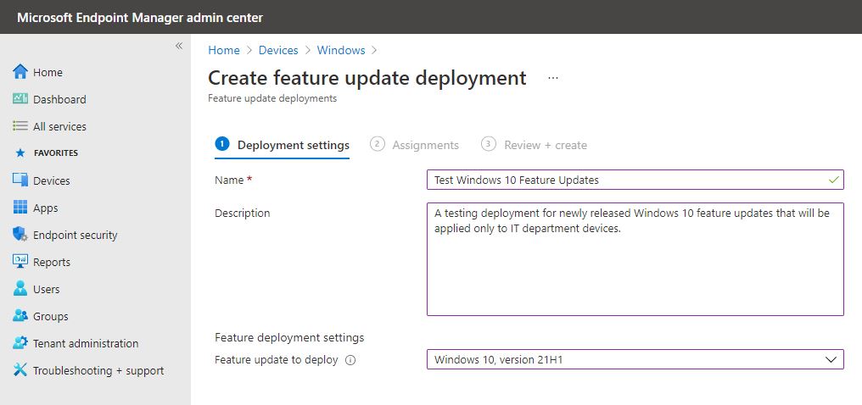Open Groups in the sidebar
The image size is (862, 405).
pyautogui.click(x=51, y=316)
